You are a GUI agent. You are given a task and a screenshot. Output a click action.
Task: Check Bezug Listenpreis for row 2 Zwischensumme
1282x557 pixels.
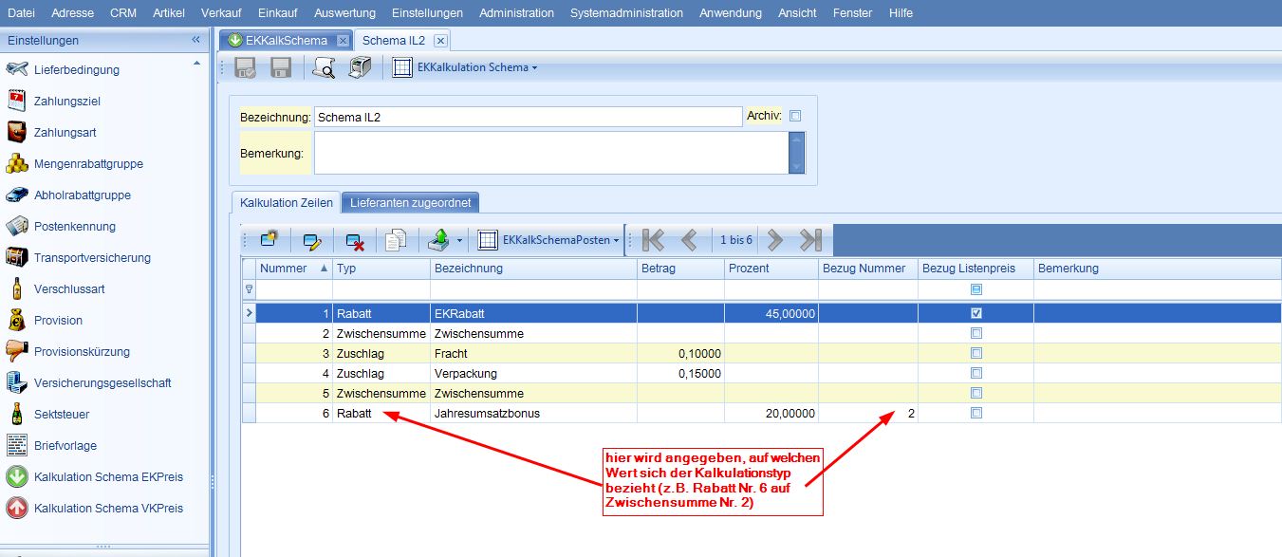point(976,333)
